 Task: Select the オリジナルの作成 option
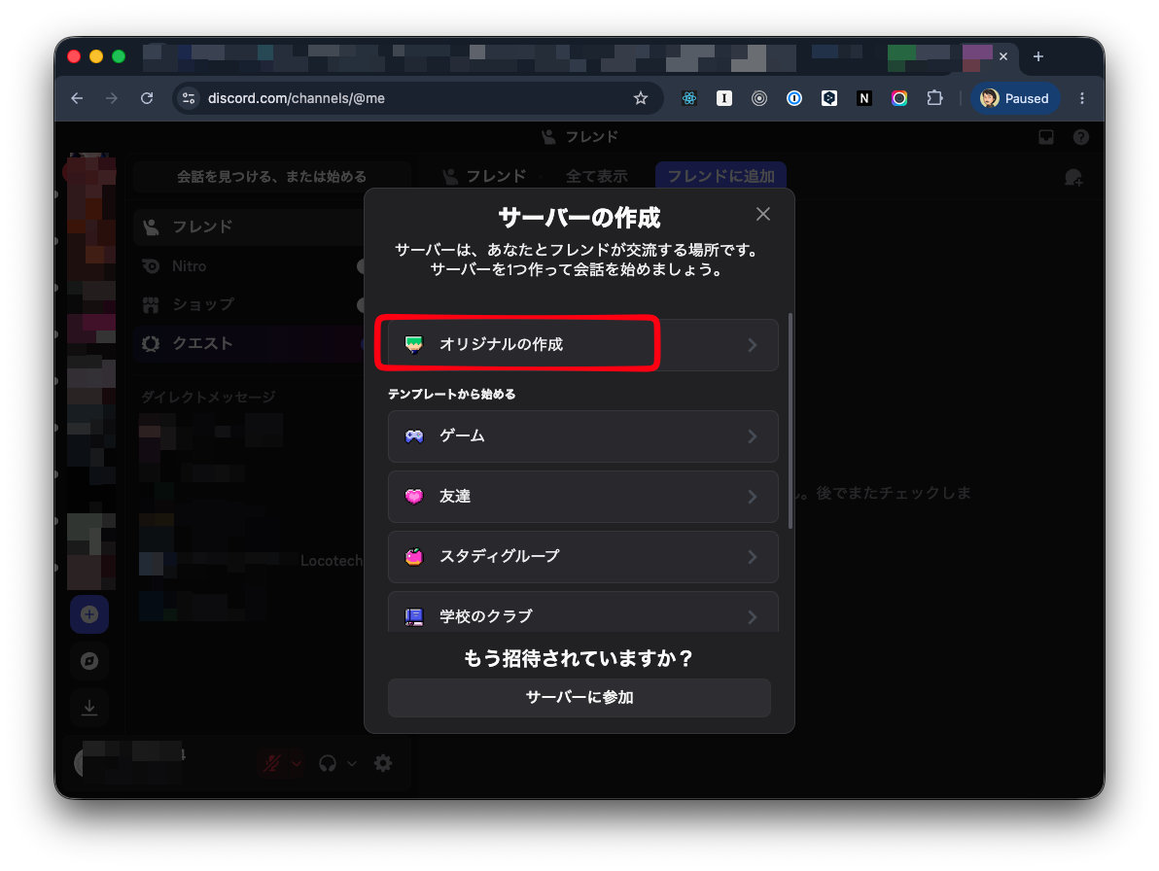tap(582, 345)
